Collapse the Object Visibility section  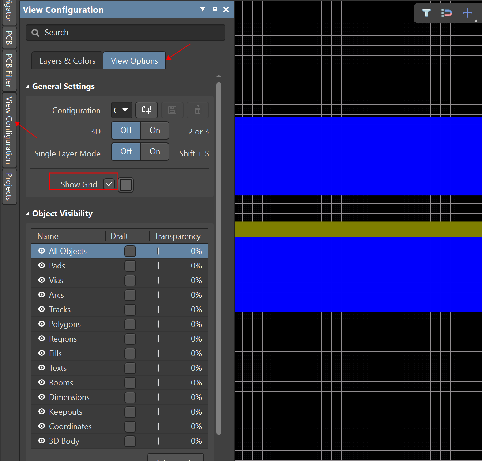(28, 214)
